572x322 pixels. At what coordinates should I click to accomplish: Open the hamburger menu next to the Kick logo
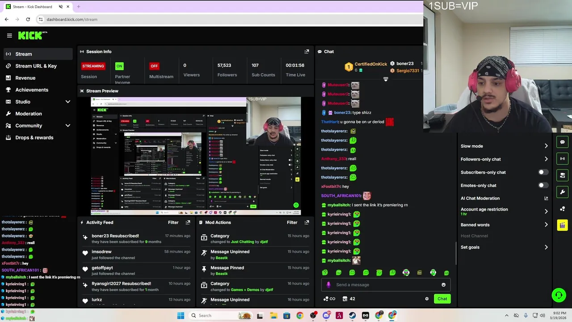coord(9,35)
